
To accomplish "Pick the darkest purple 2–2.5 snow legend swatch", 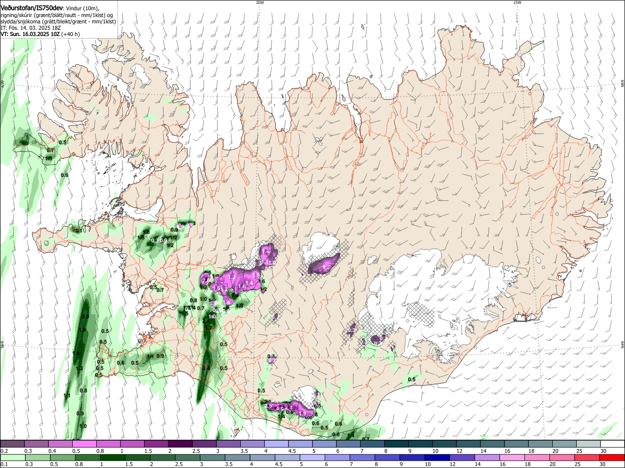I will [180, 444].
